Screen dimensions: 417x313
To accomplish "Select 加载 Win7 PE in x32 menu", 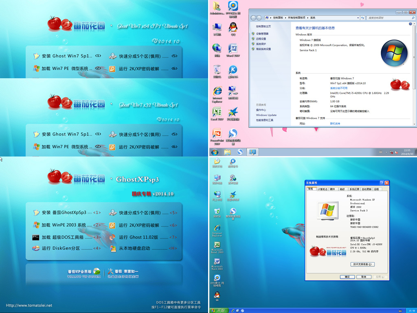I will click(66, 147).
